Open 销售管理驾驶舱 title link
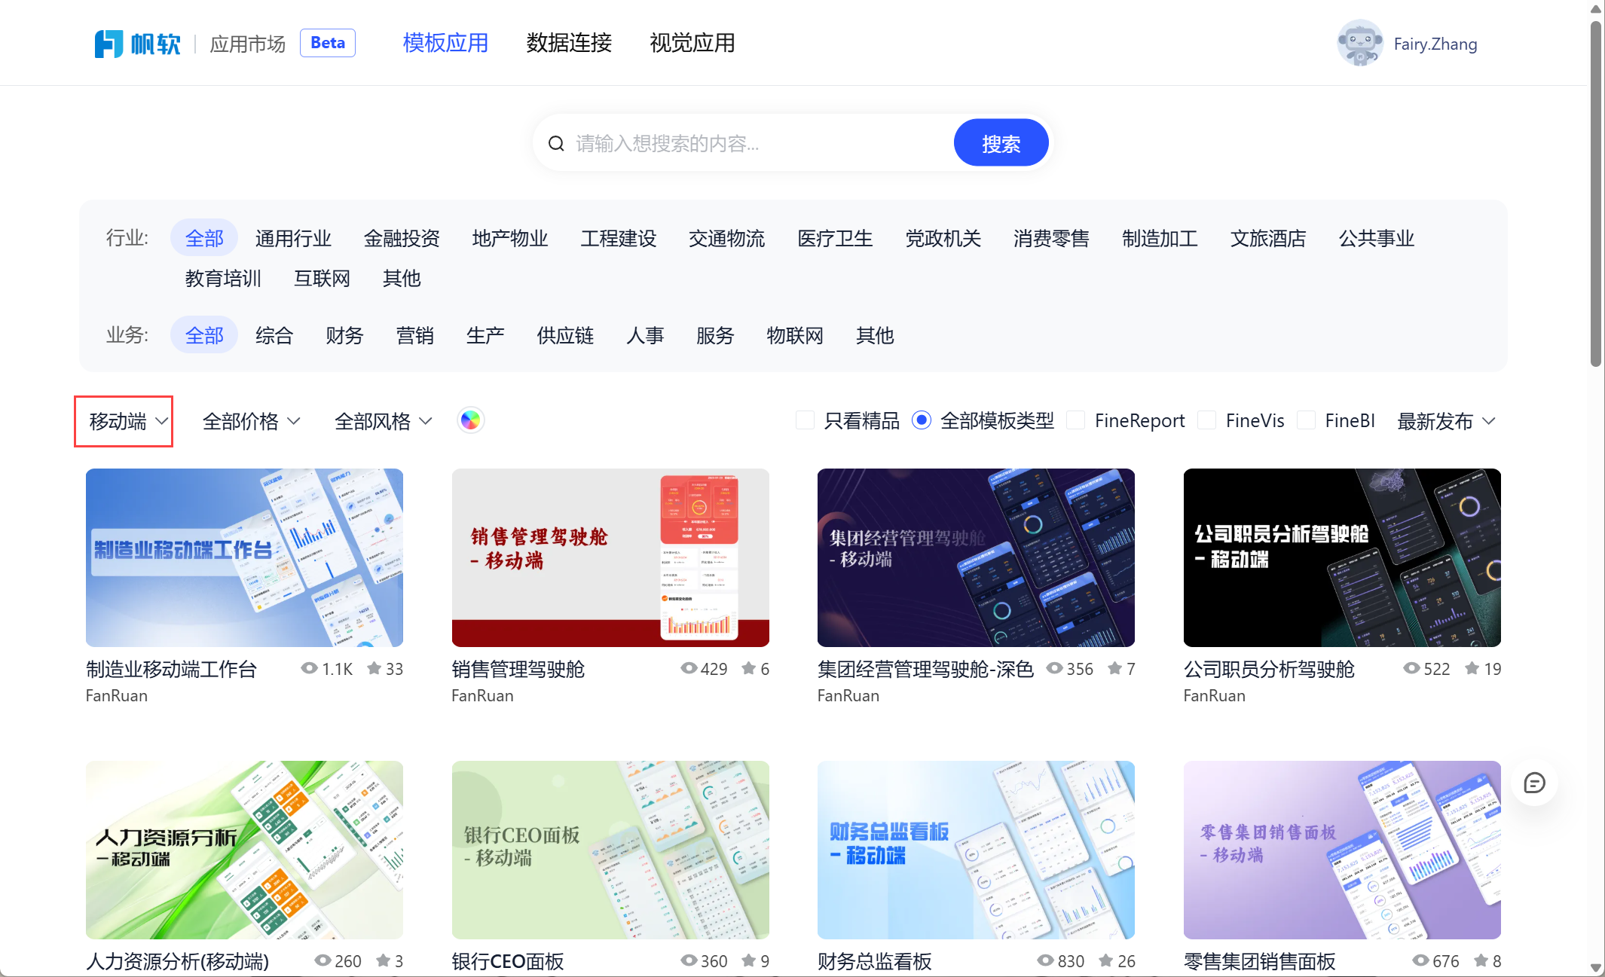Image resolution: width=1605 pixels, height=977 pixels. coord(518,669)
